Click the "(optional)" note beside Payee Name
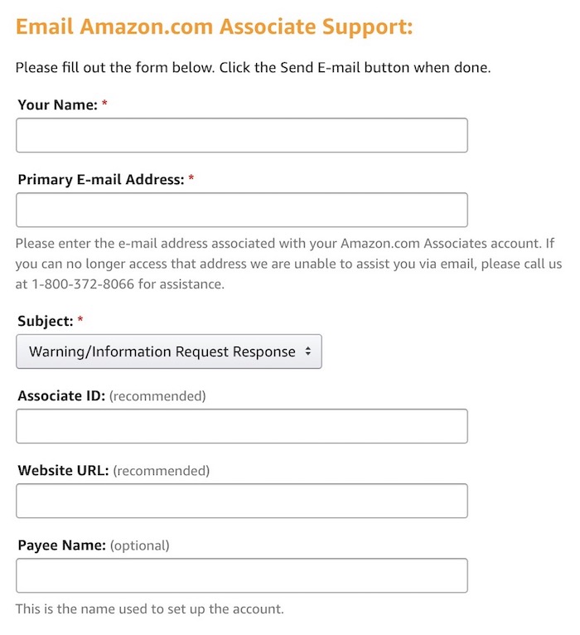This screenshot has height=635, width=580. pyautogui.click(x=139, y=545)
